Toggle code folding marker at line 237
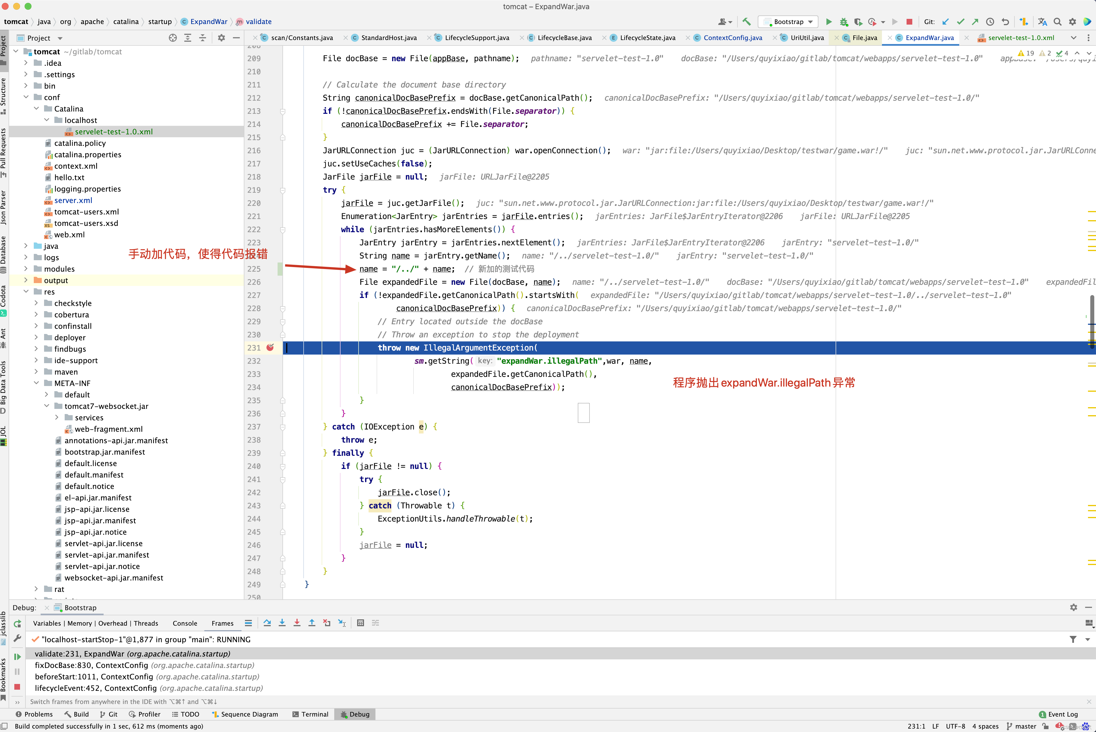 [283, 427]
